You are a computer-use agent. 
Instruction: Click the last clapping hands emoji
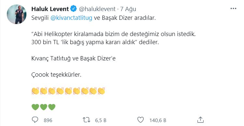coord(101,91)
